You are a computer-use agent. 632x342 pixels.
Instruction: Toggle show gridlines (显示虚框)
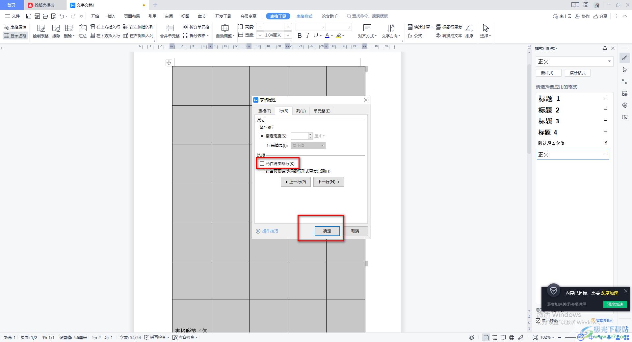pyautogui.click(x=15, y=36)
